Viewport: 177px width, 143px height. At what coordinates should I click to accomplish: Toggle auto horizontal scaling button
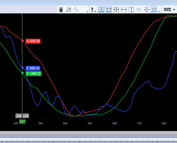pyautogui.click(x=109, y=9)
